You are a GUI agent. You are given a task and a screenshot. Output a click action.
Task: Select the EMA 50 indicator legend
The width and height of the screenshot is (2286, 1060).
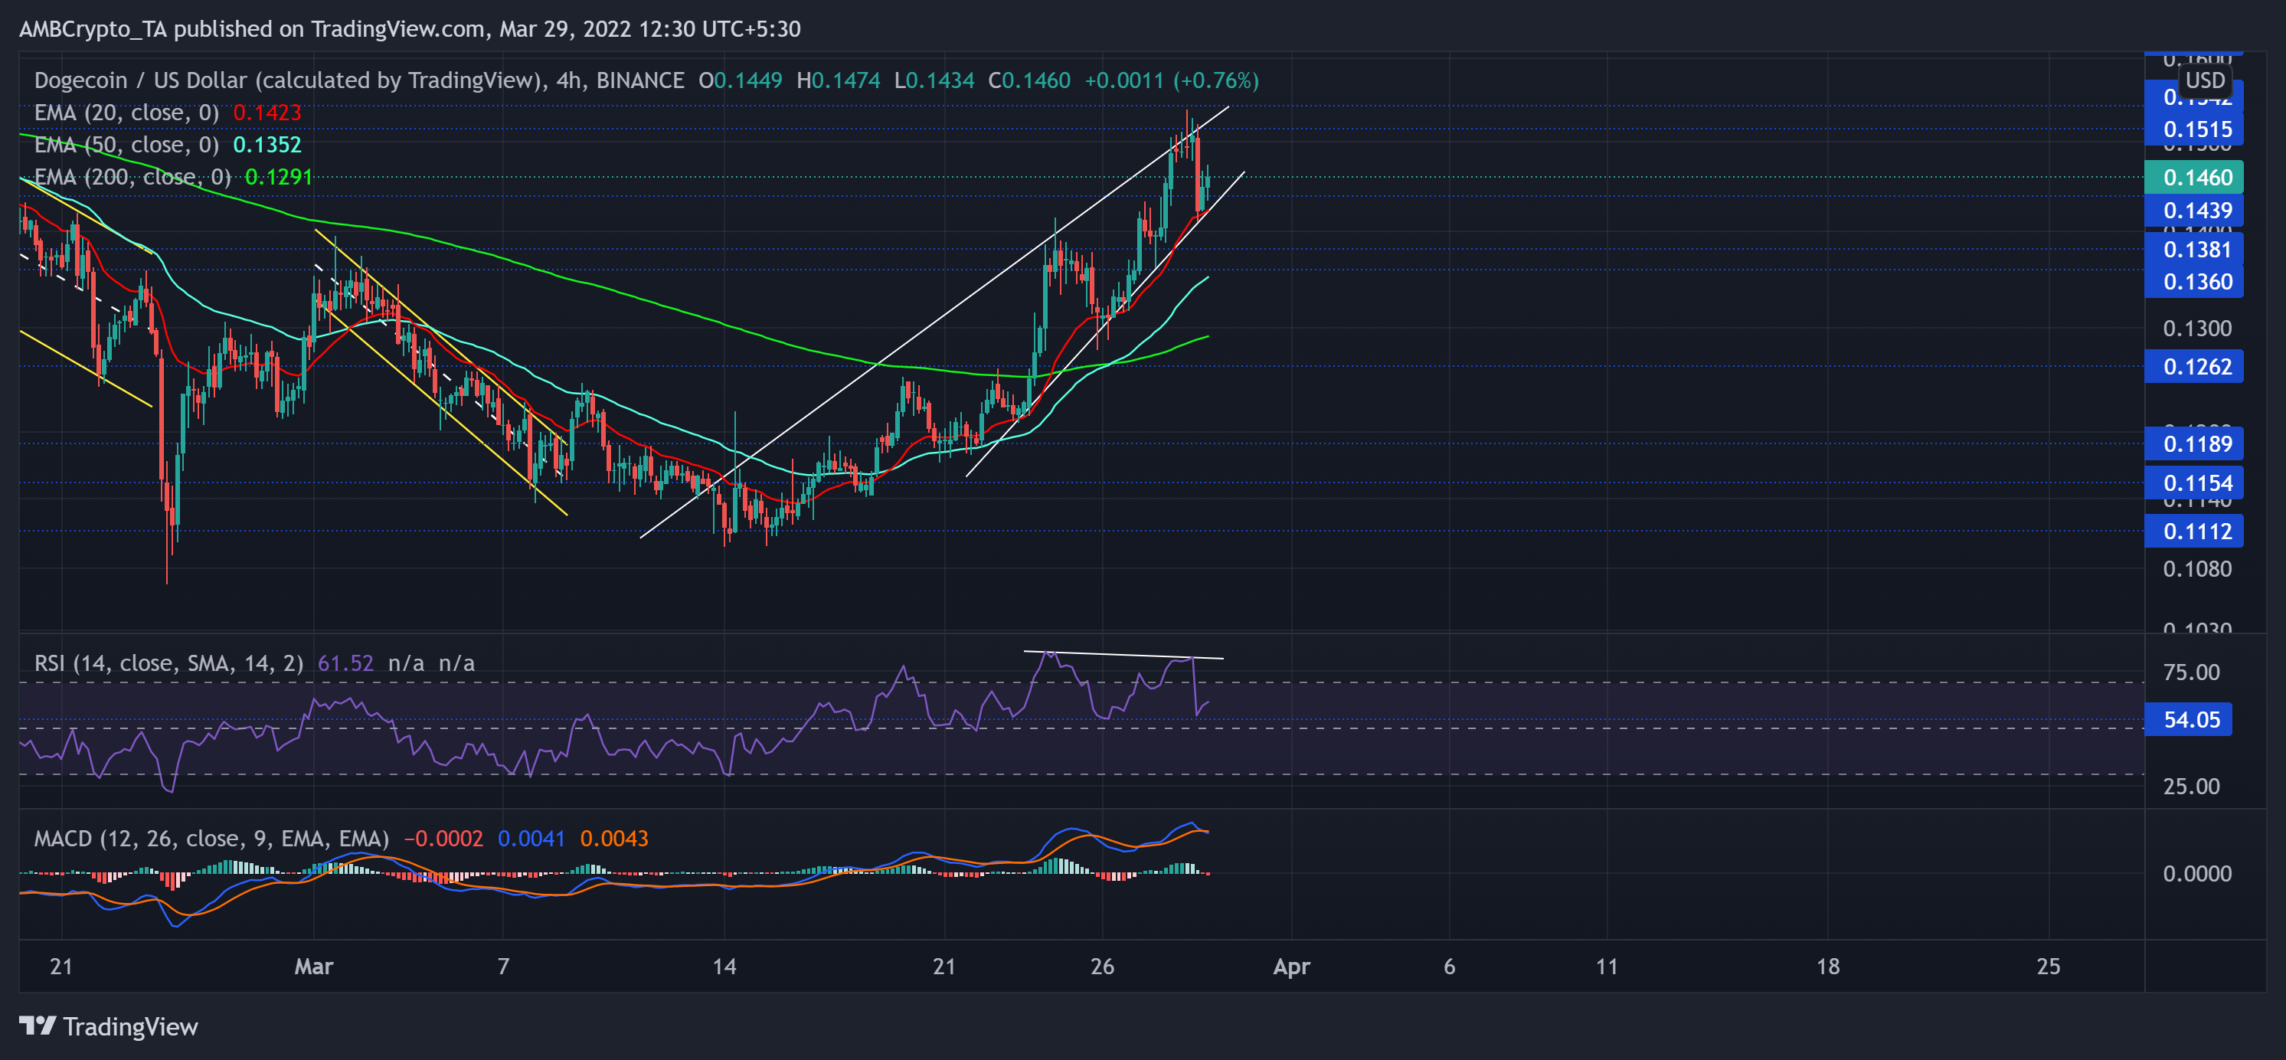pos(126,145)
